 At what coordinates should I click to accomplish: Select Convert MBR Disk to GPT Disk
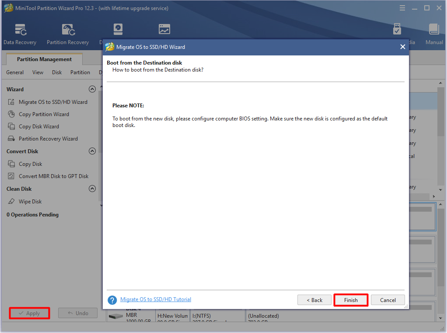[54, 176]
